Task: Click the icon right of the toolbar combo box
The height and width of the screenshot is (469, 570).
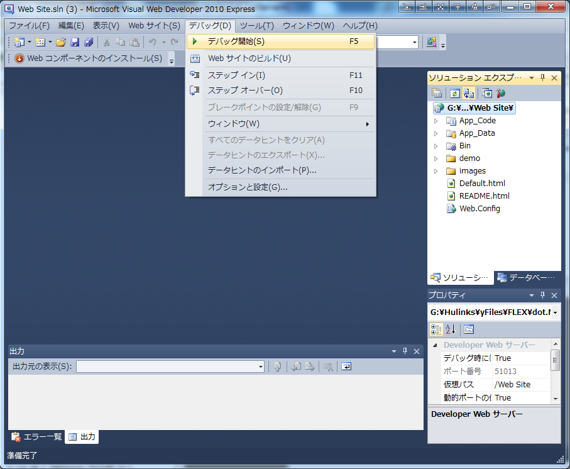Action: click(x=432, y=42)
